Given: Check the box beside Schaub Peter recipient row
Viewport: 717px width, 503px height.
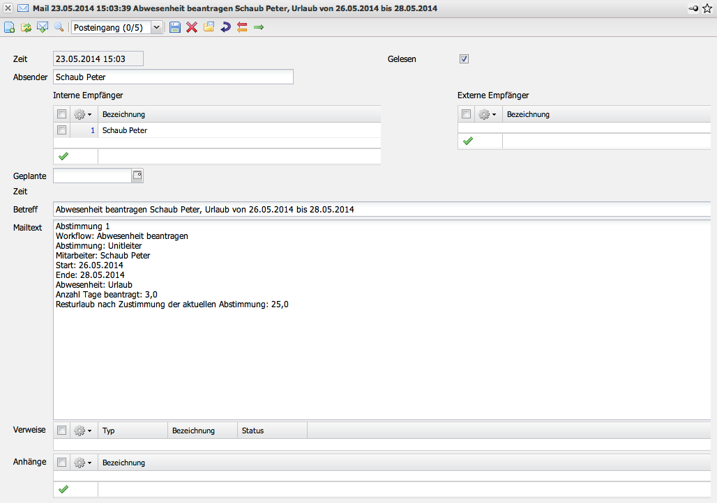Looking at the screenshot, I should [x=61, y=130].
